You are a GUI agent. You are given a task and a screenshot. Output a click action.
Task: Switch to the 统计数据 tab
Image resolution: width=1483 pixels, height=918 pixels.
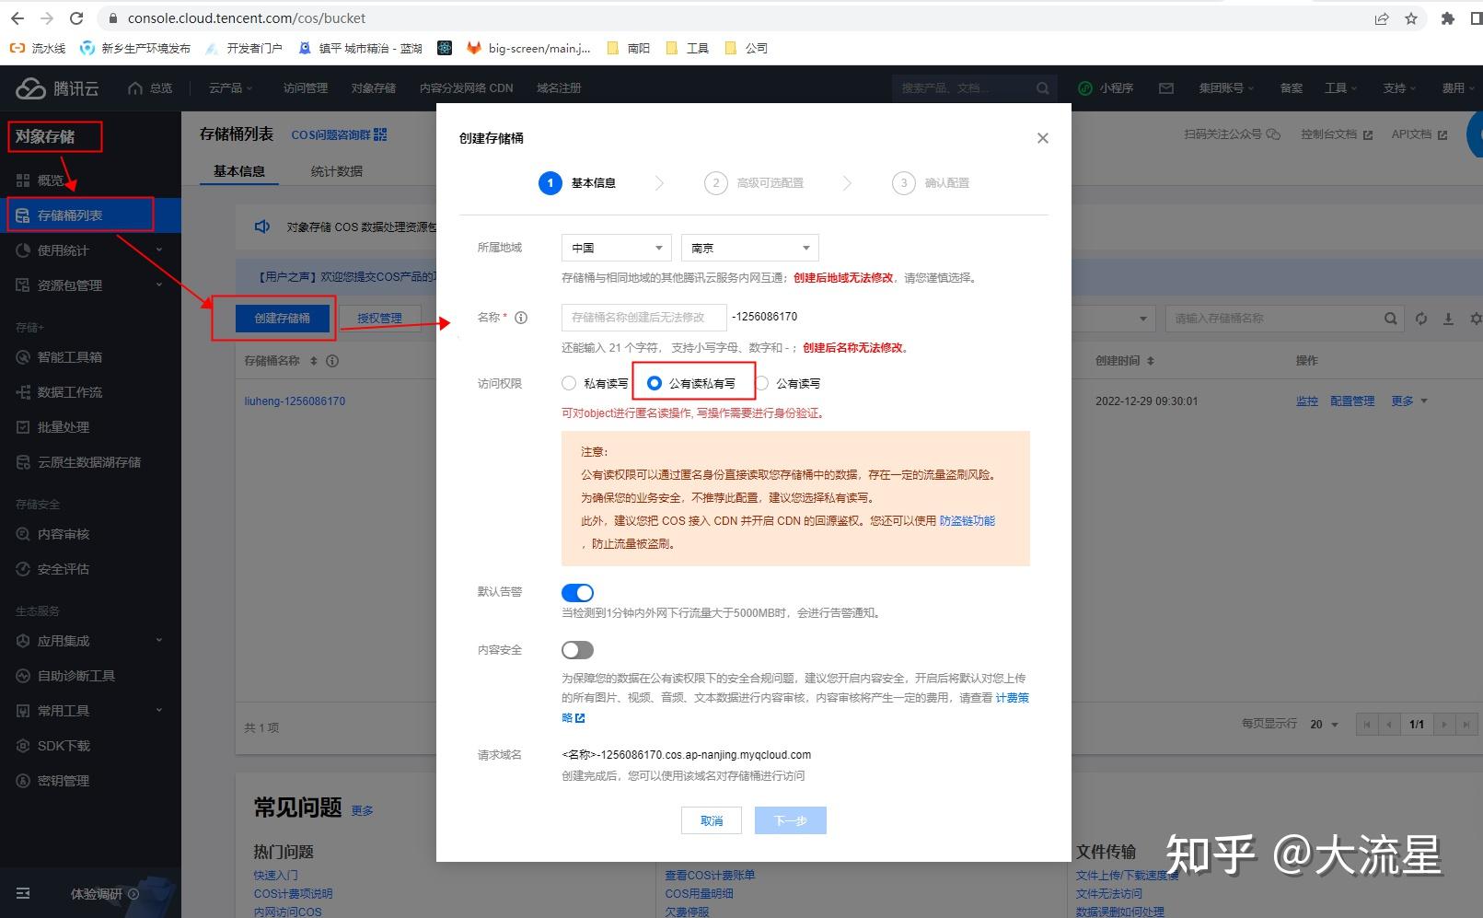pos(337,171)
